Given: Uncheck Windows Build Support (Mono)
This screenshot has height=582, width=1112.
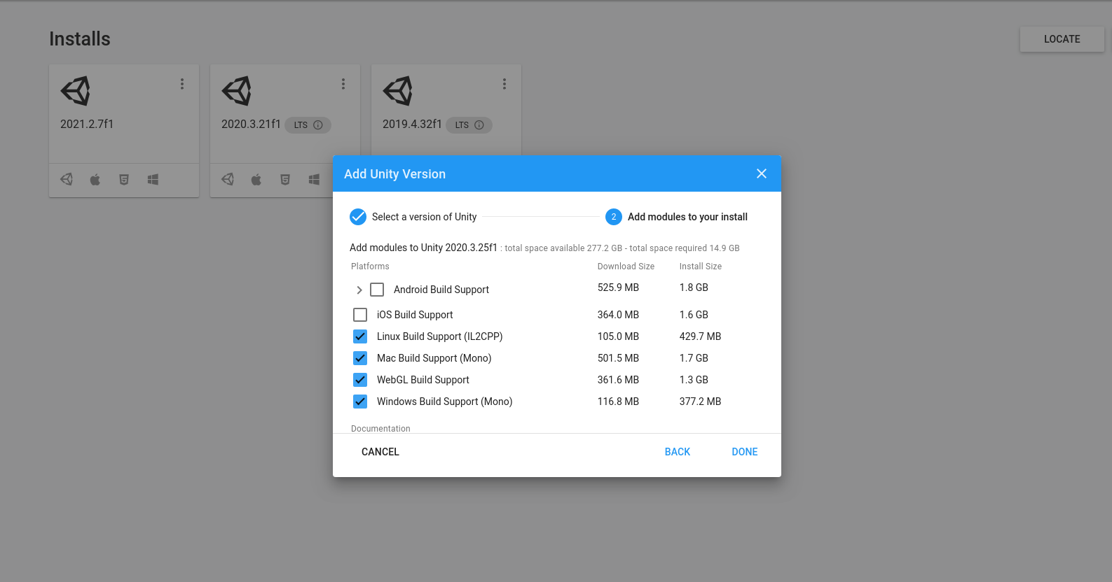Looking at the screenshot, I should [x=360, y=402].
